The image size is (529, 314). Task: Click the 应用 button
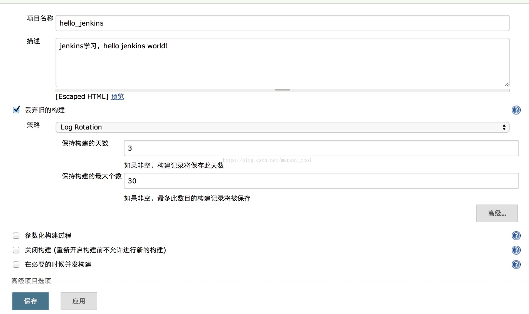79,301
